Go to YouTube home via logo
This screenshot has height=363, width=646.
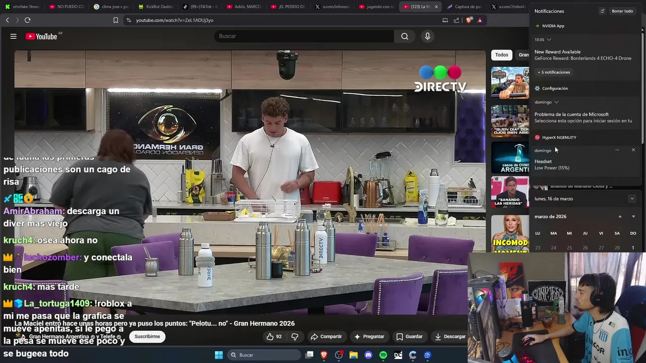(41, 36)
